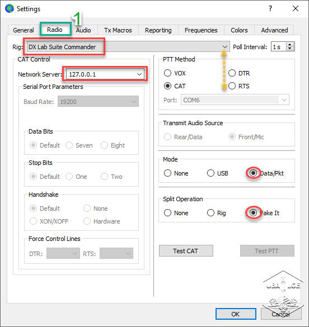
Task: Confirm settings with OK button
Action: [x=236, y=314]
